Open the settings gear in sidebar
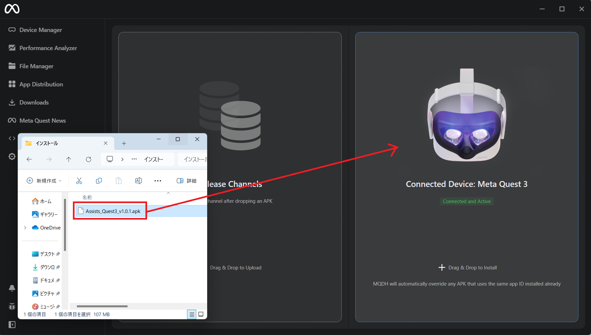The width and height of the screenshot is (591, 335). pos(12,156)
